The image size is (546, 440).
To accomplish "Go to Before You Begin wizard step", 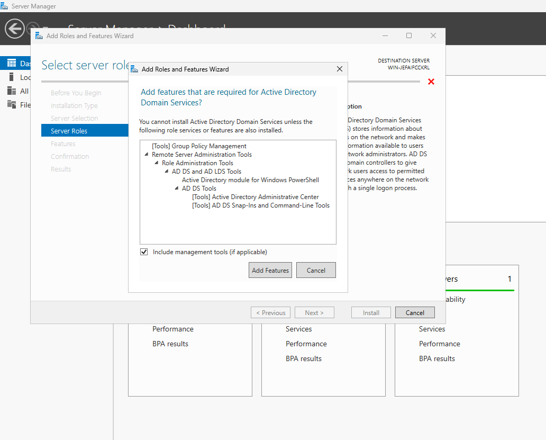I will [76, 93].
